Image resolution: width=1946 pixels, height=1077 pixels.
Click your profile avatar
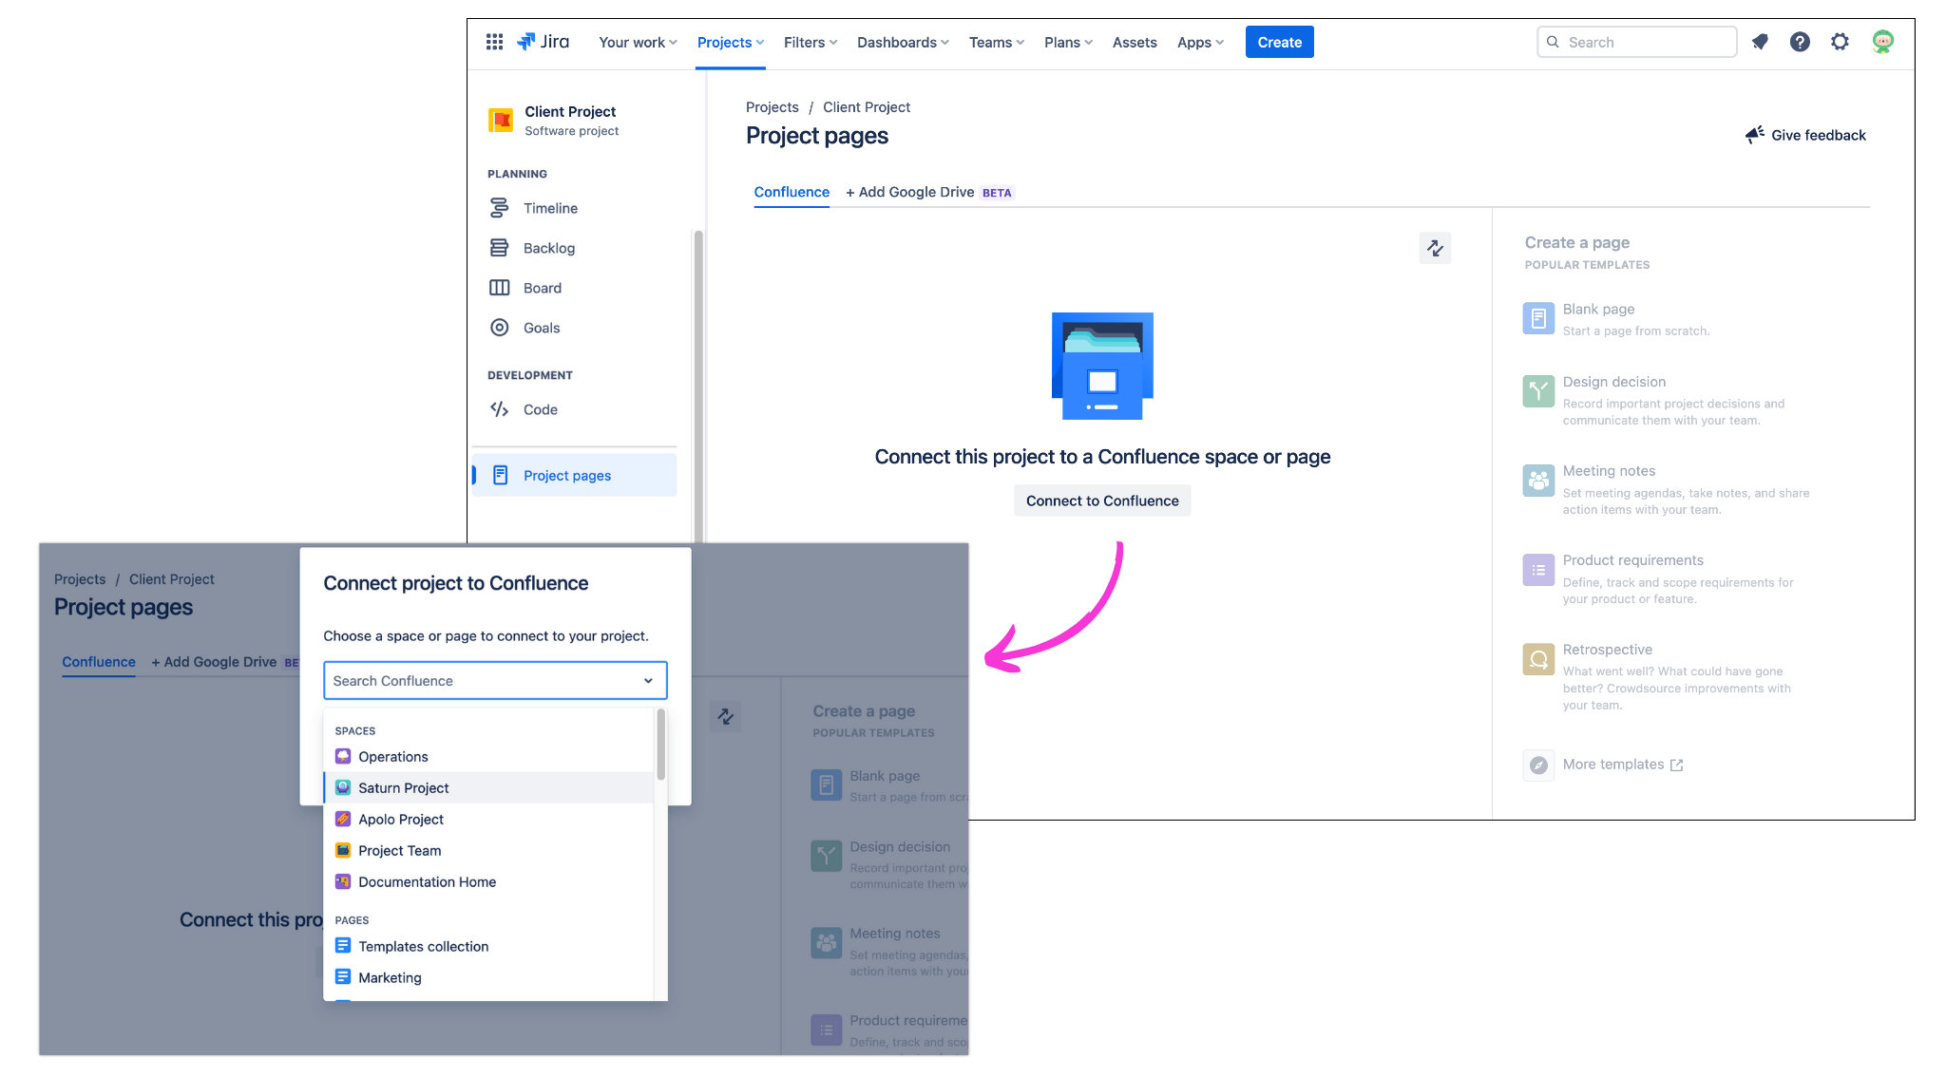pyautogui.click(x=1882, y=41)
